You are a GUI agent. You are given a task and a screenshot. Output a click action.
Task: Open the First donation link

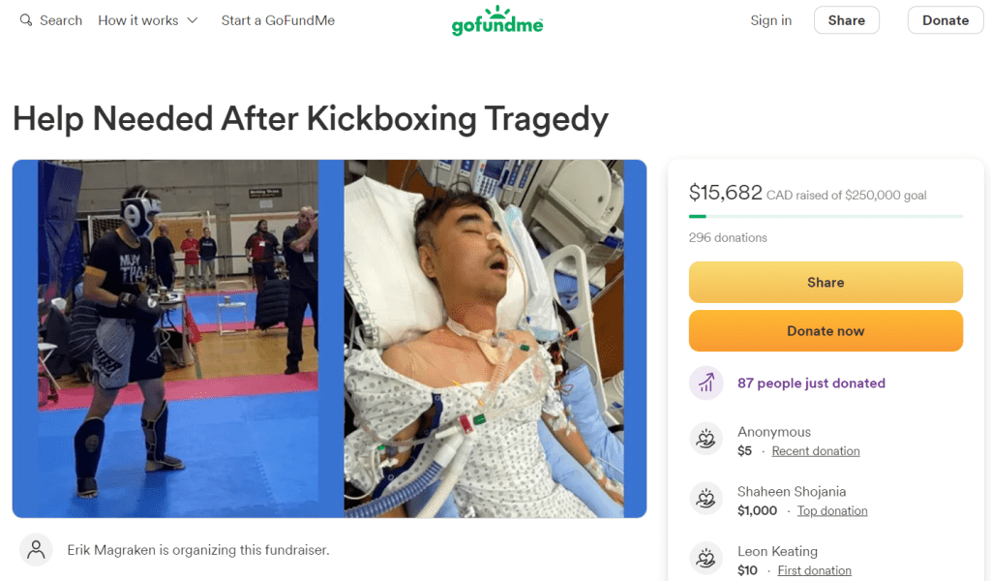pyautogui.click(x=815, y=570)
